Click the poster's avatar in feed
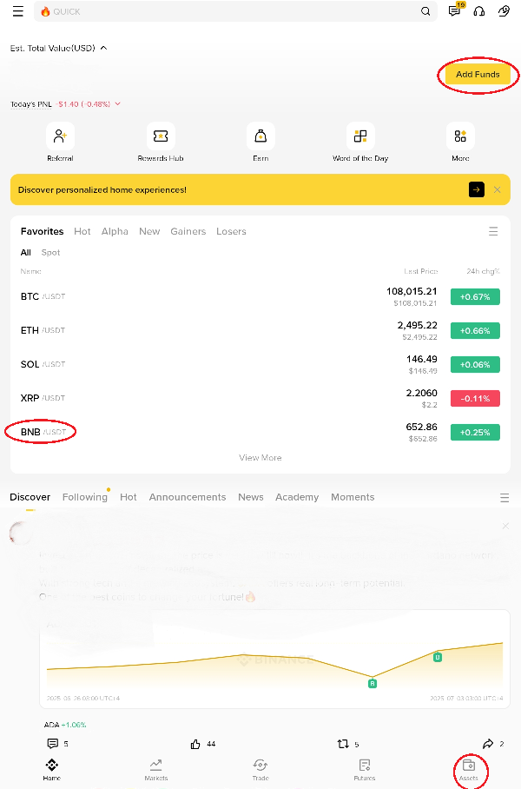The width and height of the screenshot is (521, 789). tap(20, 533)
